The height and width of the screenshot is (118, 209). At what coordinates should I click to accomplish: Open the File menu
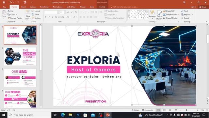(4, 7)
